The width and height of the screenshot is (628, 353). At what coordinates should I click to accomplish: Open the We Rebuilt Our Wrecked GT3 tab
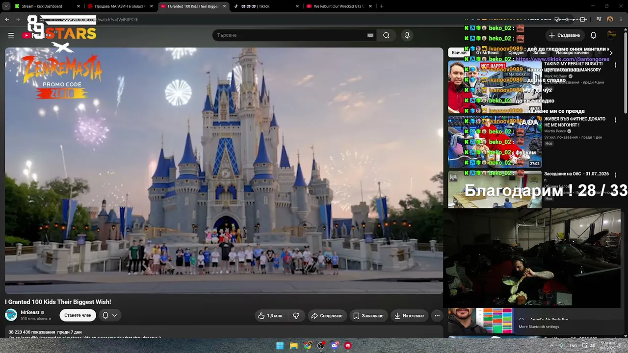(339, 6)
